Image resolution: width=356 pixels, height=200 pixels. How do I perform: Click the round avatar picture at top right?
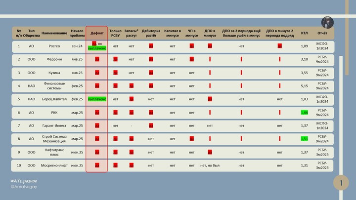tap(327, 22)
